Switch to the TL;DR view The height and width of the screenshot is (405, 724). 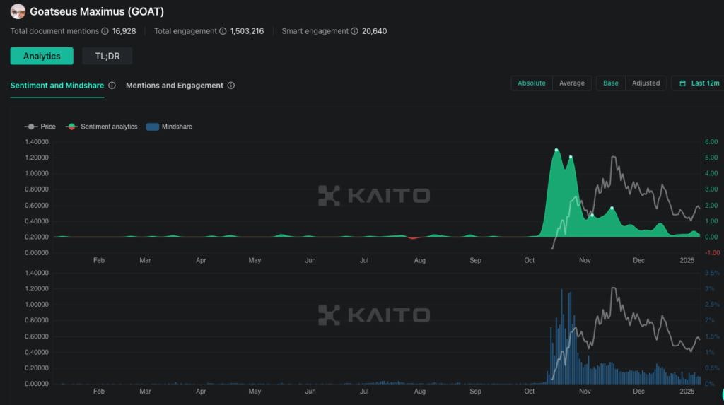pos(107,56)
